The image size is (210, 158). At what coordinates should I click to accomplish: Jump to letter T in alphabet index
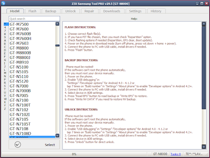tap(5, 89)
